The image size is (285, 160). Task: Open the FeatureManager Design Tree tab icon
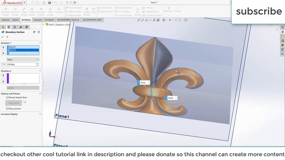[3, 27]
